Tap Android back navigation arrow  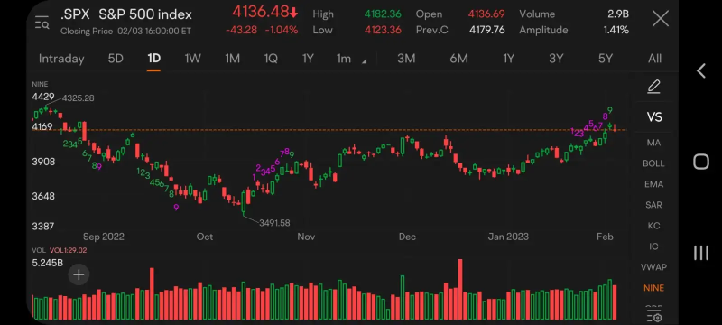(701, 71)
